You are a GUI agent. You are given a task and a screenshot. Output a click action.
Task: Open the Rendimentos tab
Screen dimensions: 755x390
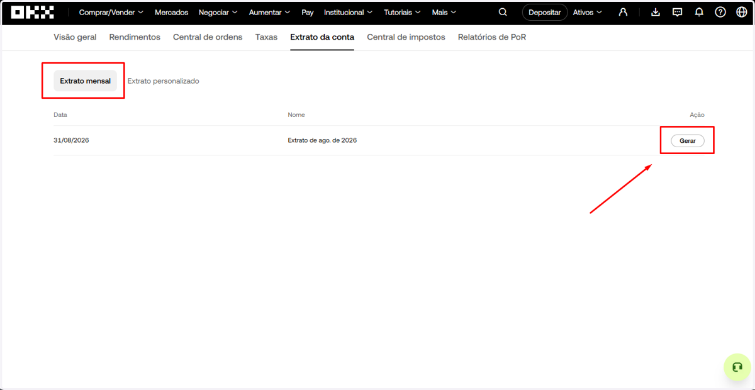(x=135, y=37)
